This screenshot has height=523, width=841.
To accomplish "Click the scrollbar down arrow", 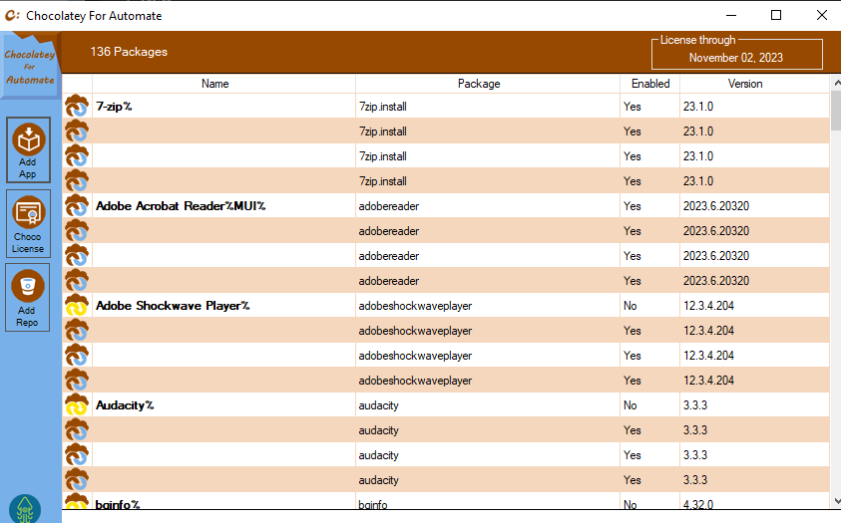I will click(835, 500).
